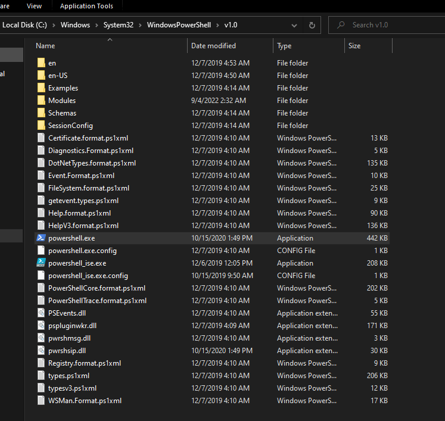Select the HelpV3.format.ps1xml file name
This screenshot has height=421, width=445.
pyautogui.click(x=83, y=226)
